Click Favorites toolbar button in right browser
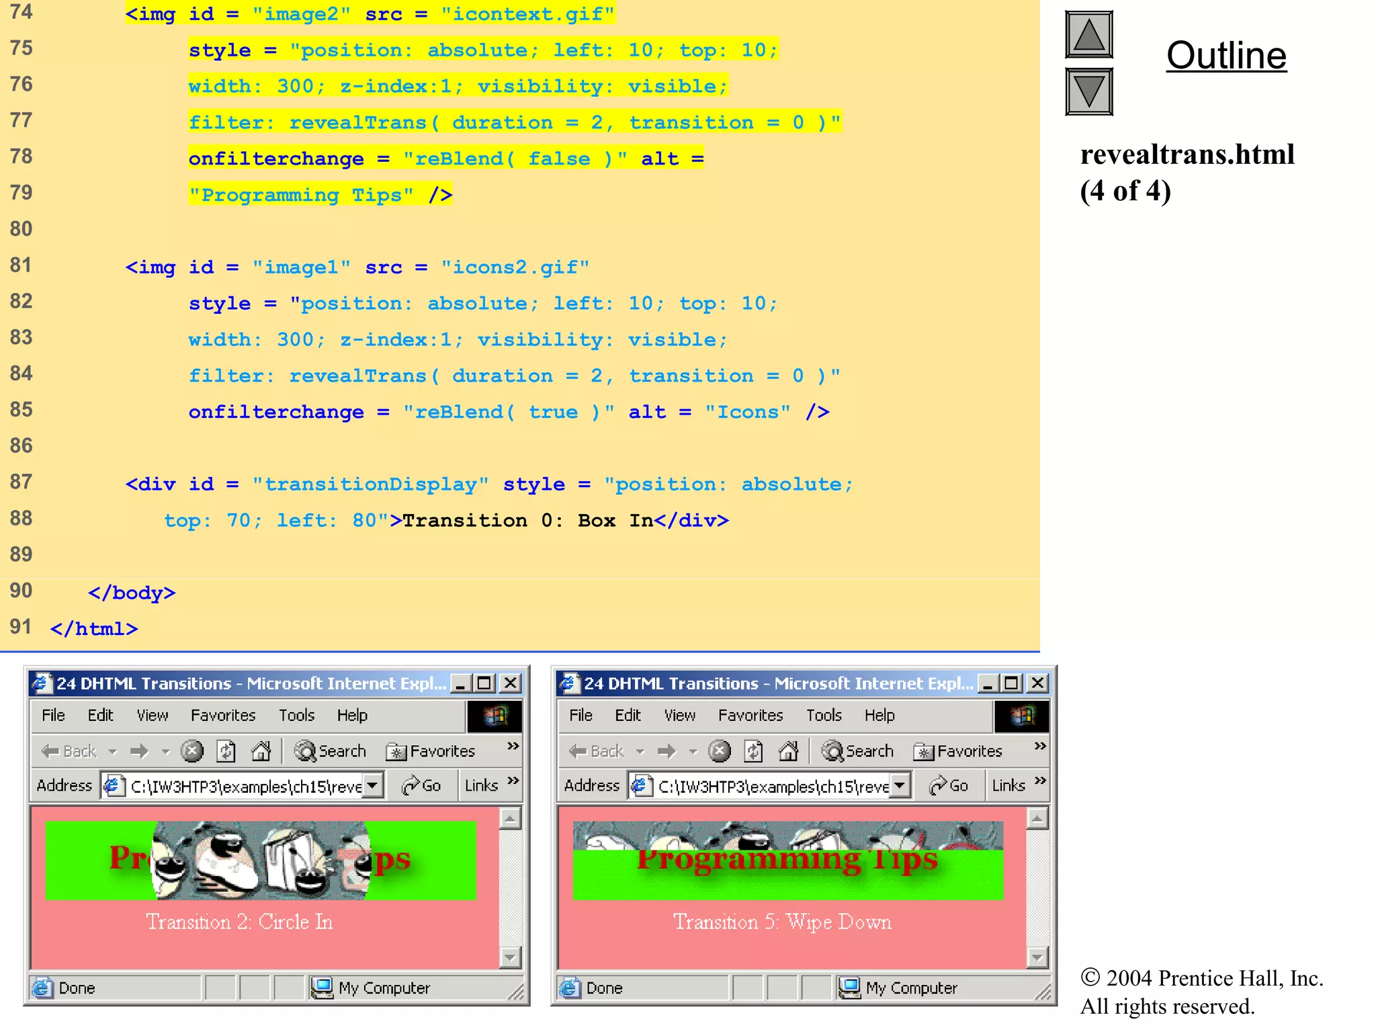 pyautogui.click(x=959, y=750)
